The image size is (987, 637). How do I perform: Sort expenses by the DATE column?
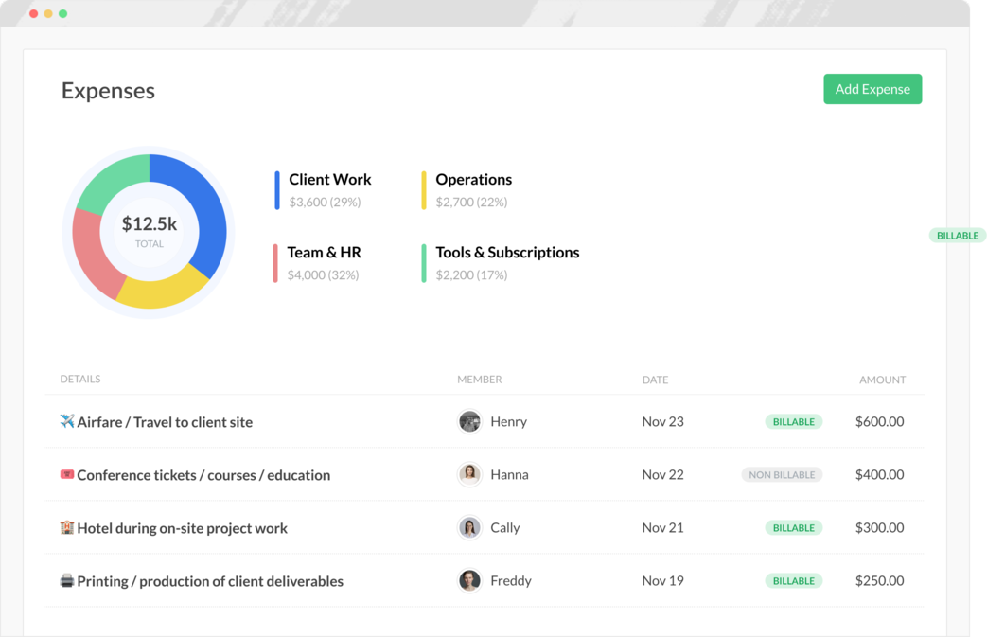(x=655, y=379)
